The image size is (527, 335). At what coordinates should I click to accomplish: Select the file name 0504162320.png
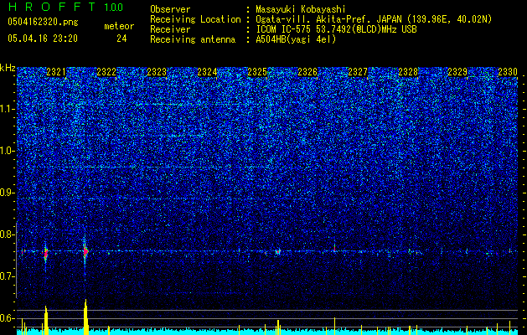(43, 23)
